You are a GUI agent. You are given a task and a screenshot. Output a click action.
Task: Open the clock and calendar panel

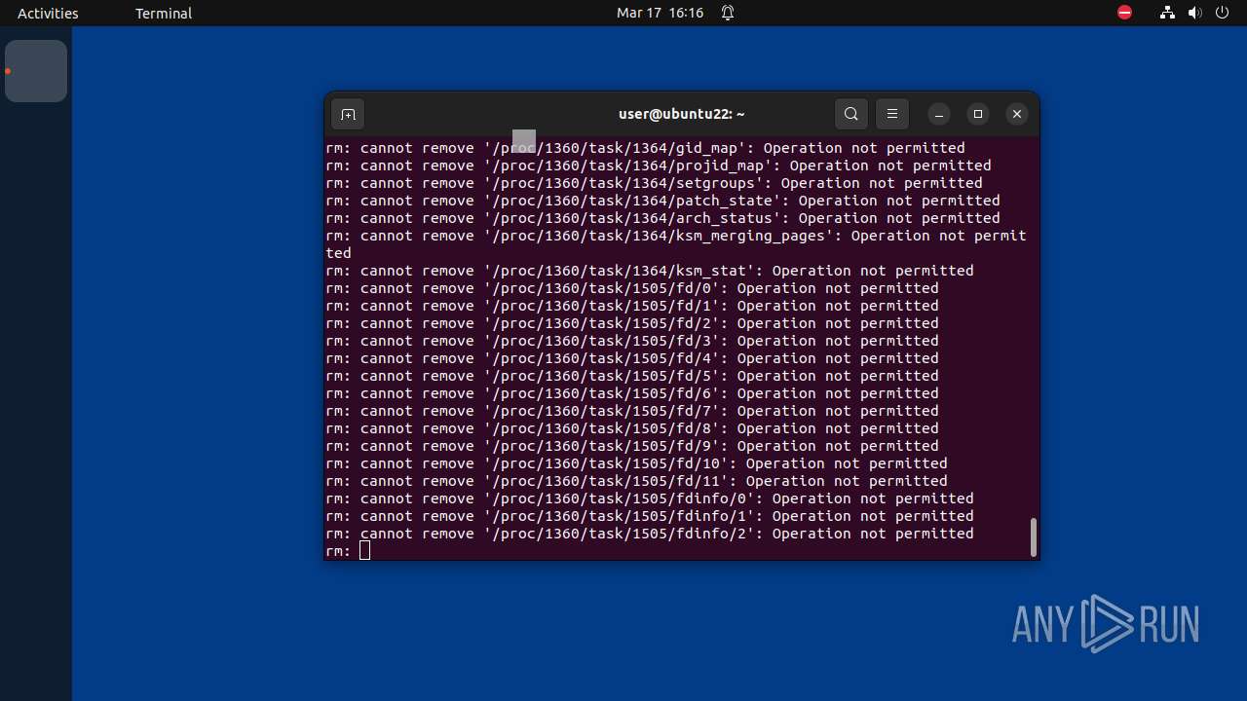pos(660,13)
